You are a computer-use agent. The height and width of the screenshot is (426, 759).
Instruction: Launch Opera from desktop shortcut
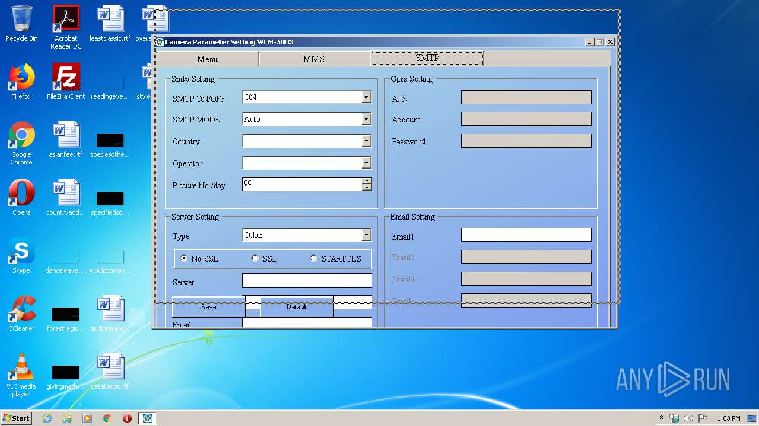(x=21, y=198)
